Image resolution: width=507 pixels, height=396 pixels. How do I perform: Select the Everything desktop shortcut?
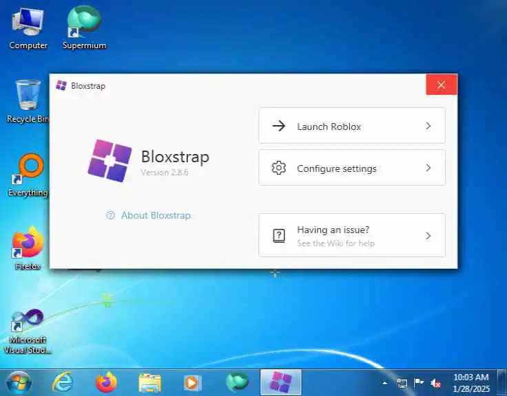click(28, 175)
